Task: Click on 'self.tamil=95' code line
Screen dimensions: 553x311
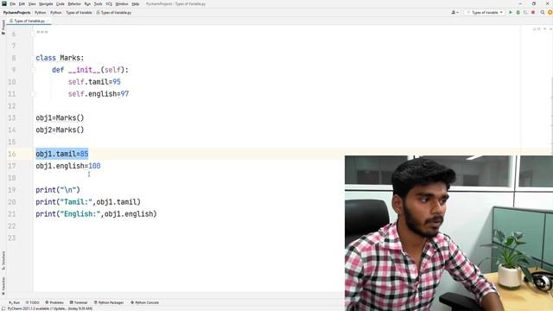Action: point(94,82)
